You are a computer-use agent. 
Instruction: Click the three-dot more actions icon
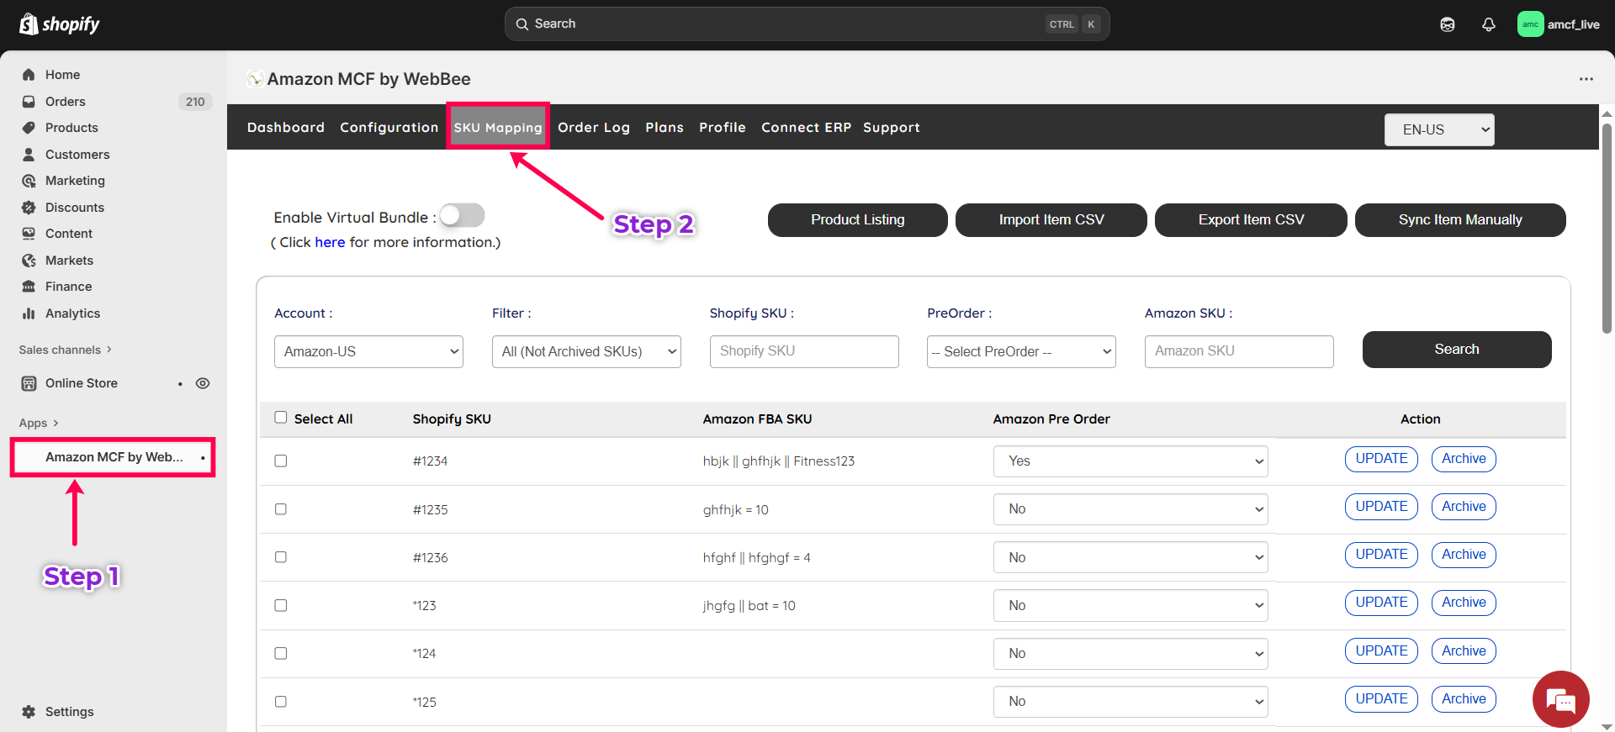tap(1586, 79)
